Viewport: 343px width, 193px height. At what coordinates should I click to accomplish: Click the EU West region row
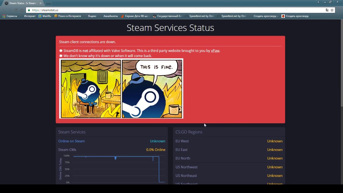229,141
